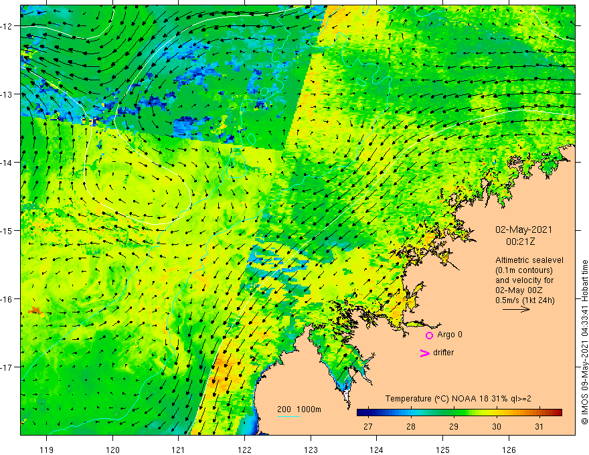Click the '0.5m/s (1kt 24h)' text
Screen dimensions: 589x455
click(x=525, y=300)
